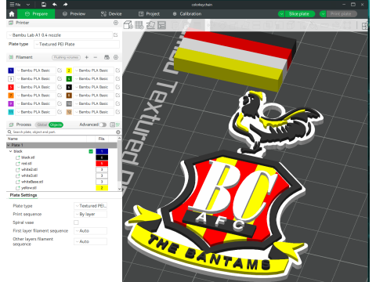Open the filament 8 type dropdown
The image size is (376, 282).
point(94,96)
